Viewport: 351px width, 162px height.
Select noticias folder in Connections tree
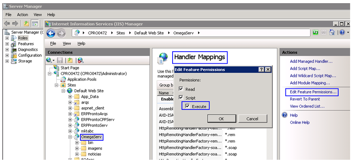[x=94, y=154]
